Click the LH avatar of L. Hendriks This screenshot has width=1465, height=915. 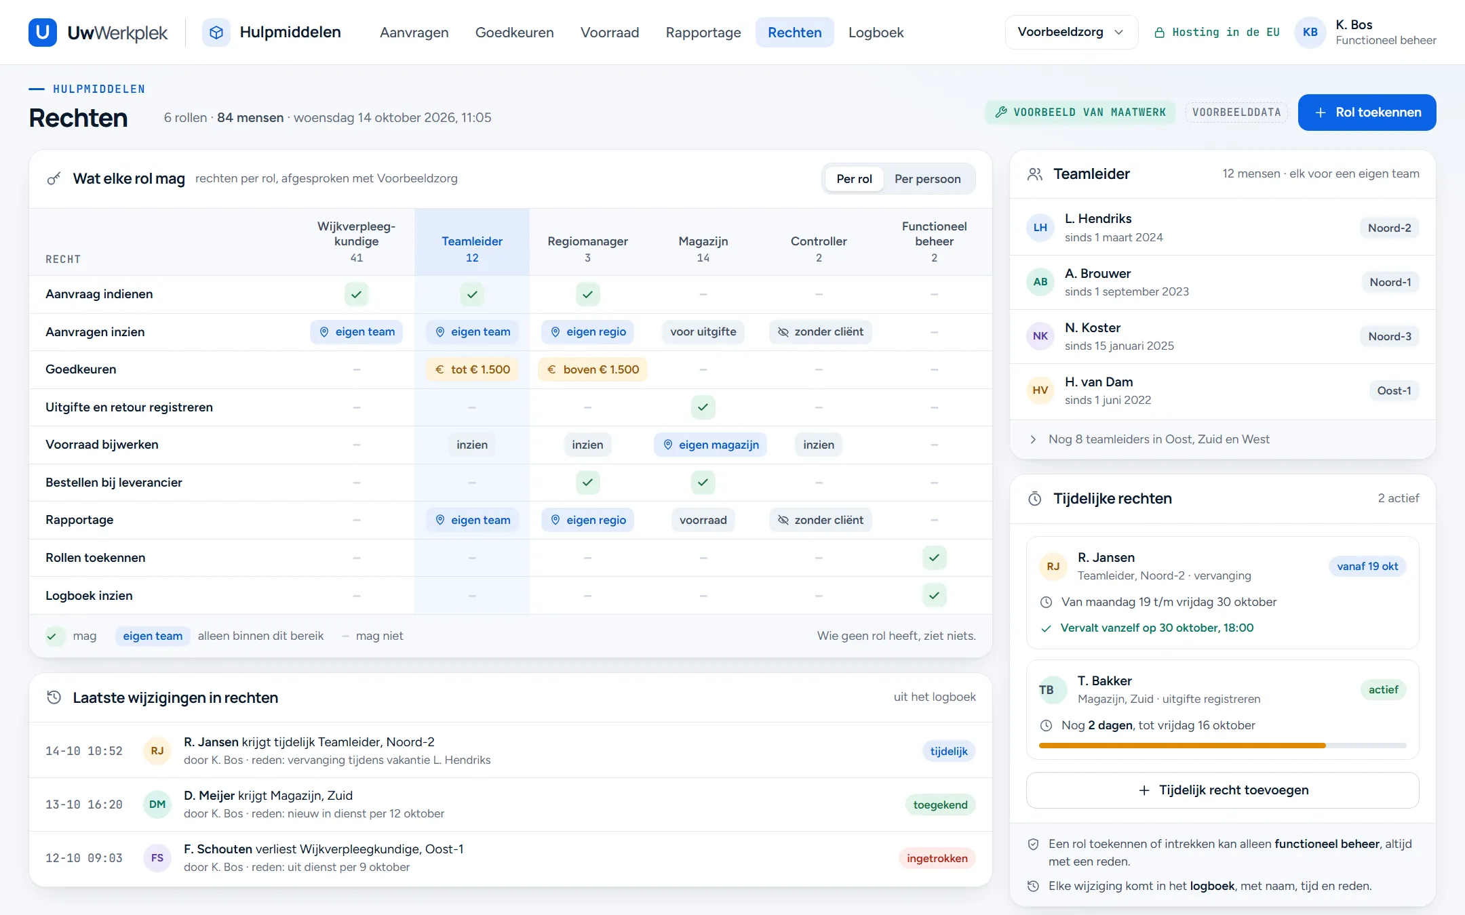click(x=1040, y=228)
